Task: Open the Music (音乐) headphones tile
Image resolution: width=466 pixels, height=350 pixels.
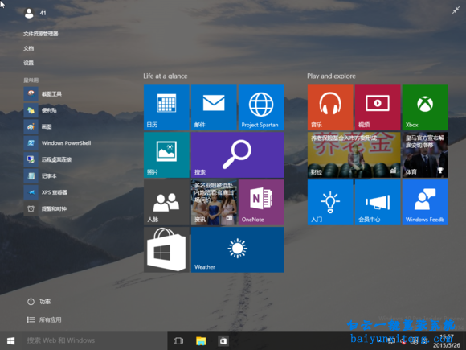Action: click(330, 108)
